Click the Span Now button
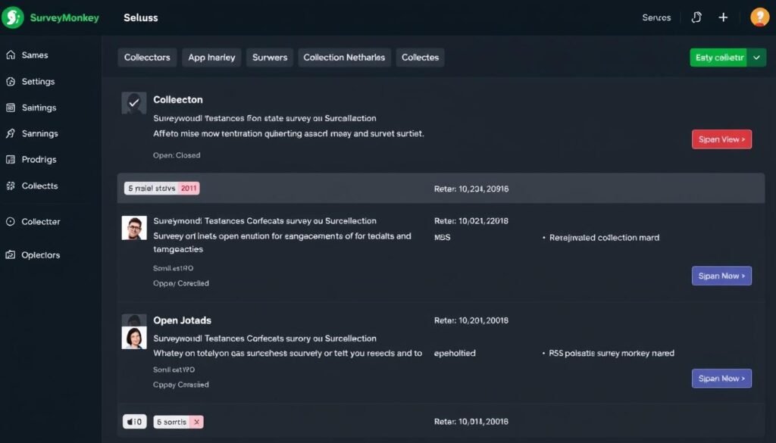The height and width of the screenshot is (443, 776). click(721, 276)
